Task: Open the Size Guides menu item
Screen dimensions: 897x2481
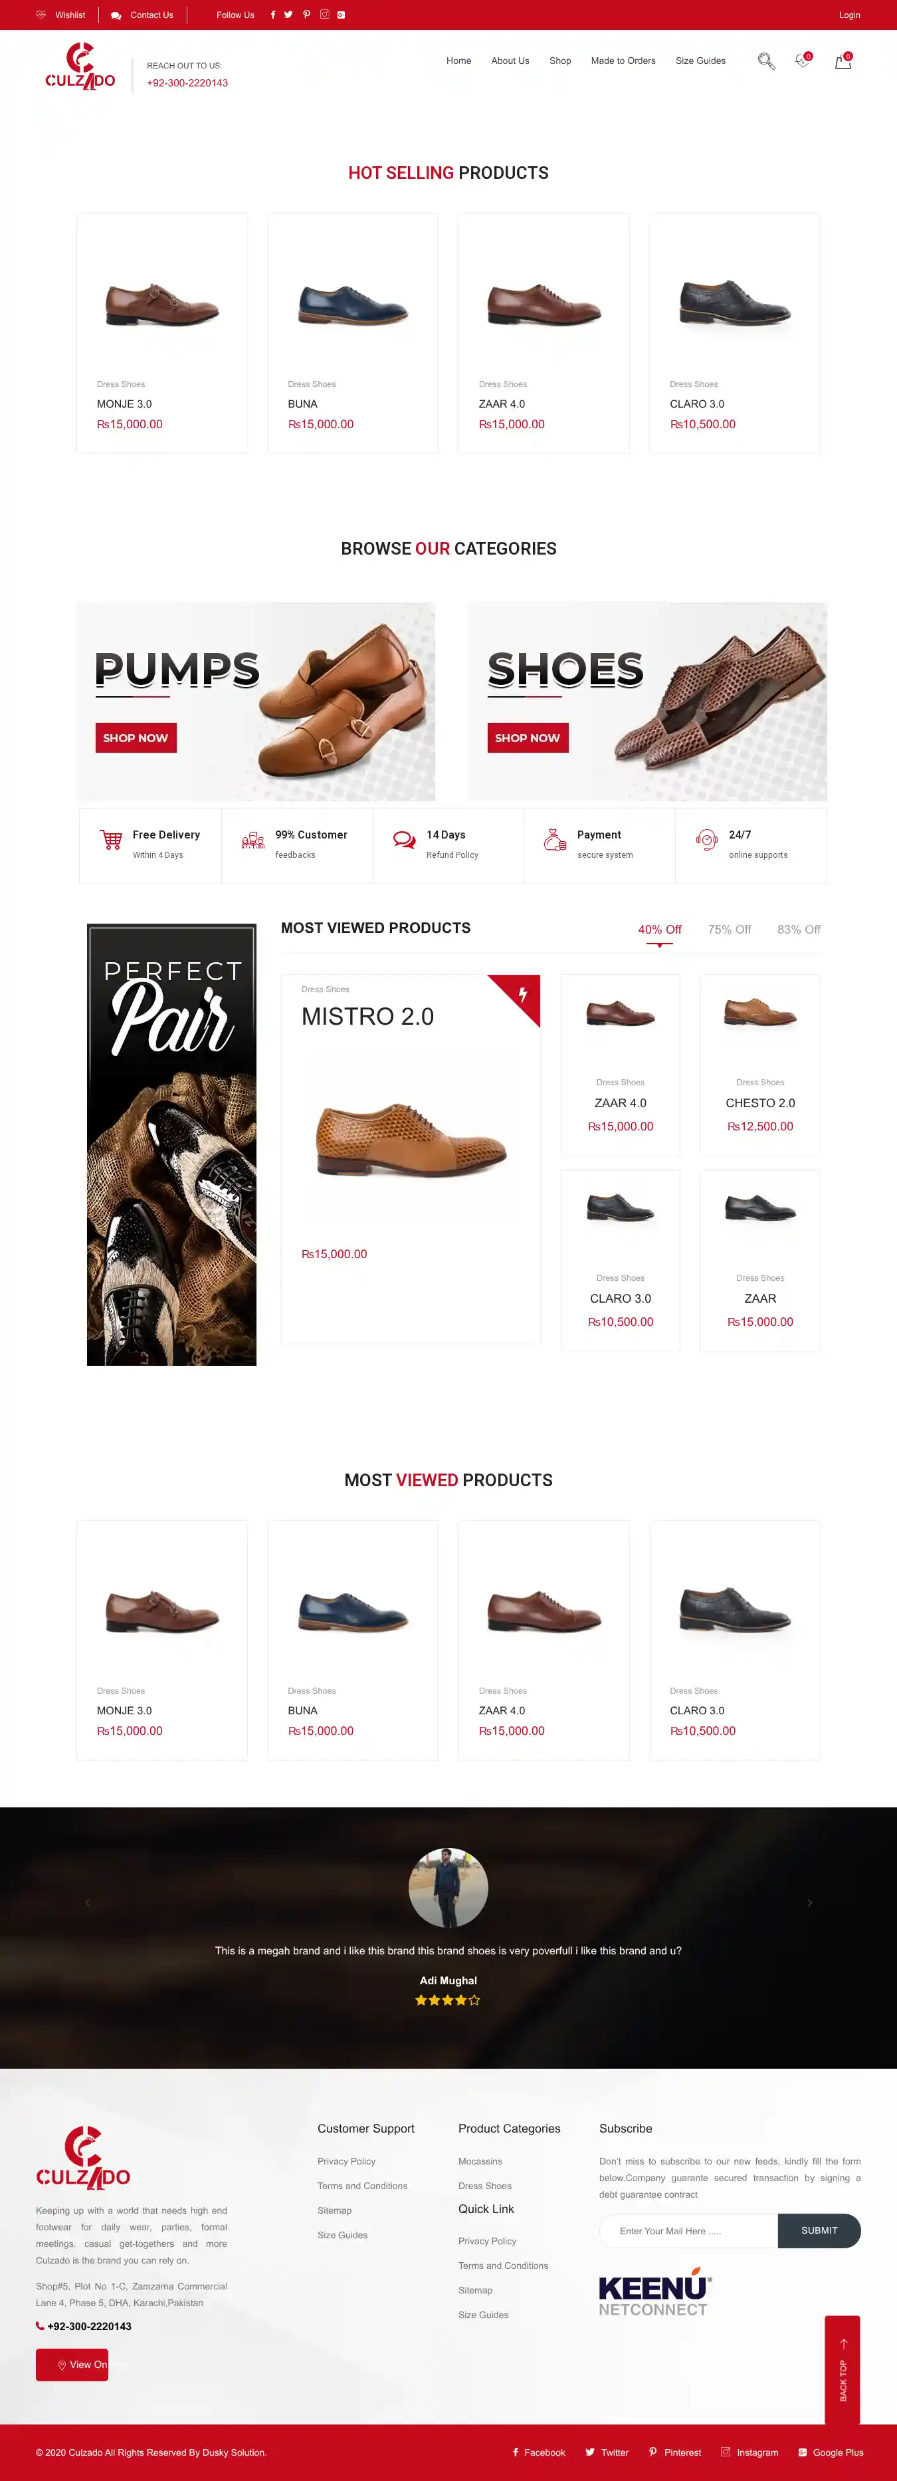Action: [x=700, y=61]
